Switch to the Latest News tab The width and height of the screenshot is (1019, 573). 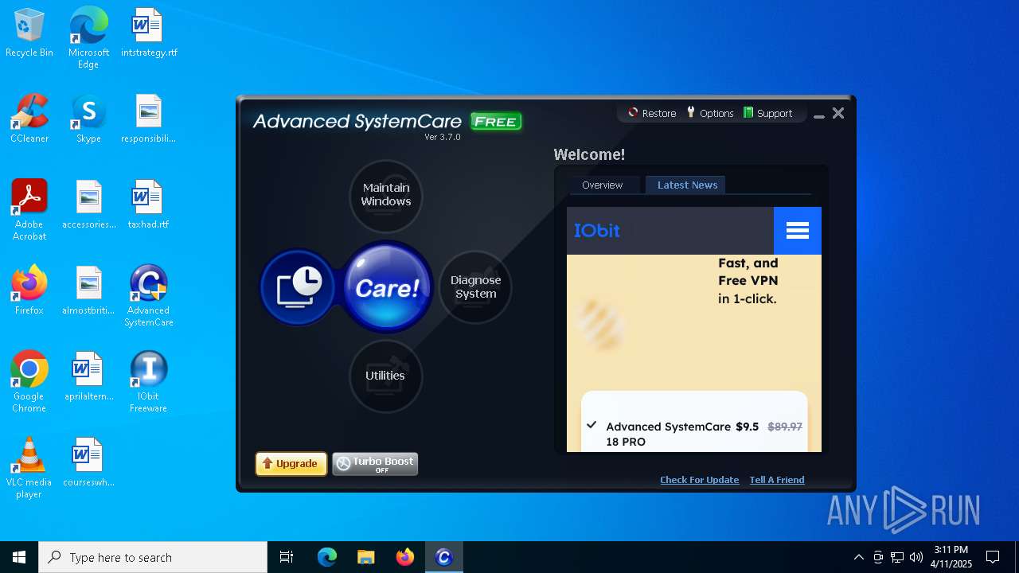687,185
